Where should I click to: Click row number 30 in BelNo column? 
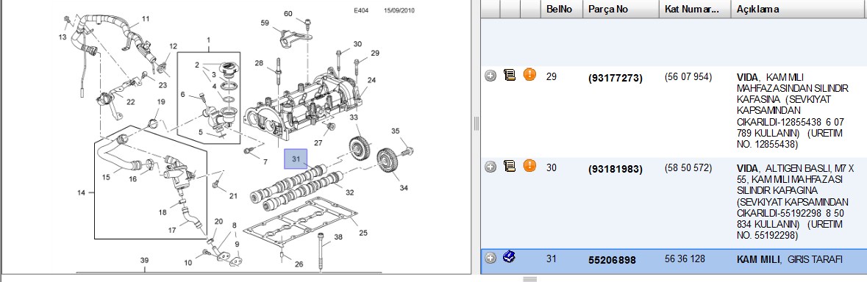click(552, 167)
